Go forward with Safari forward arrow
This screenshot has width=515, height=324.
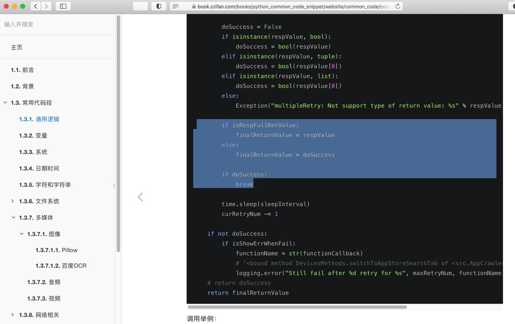pyautogui.click(x=46, y=6)
